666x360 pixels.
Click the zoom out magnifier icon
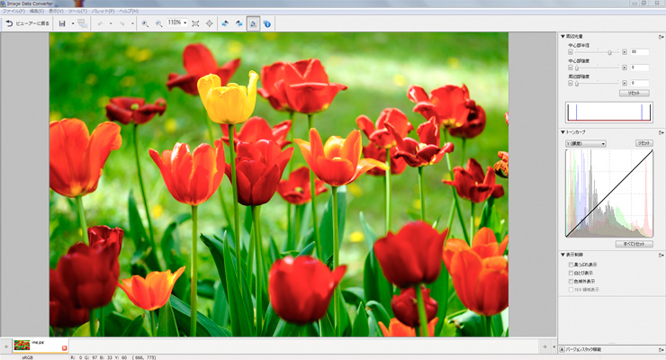pyautogui.click(x=158, y=23)
